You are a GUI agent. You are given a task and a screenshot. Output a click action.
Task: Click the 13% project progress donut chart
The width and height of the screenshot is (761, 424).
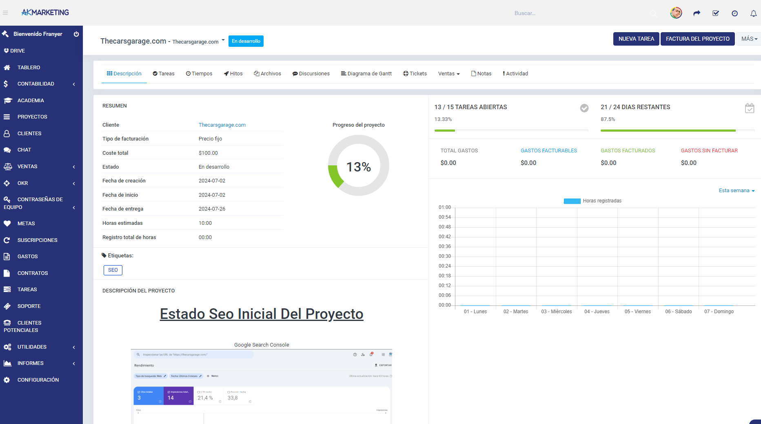click(359, 165)
